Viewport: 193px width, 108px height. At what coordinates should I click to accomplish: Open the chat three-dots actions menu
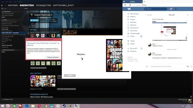191,15
